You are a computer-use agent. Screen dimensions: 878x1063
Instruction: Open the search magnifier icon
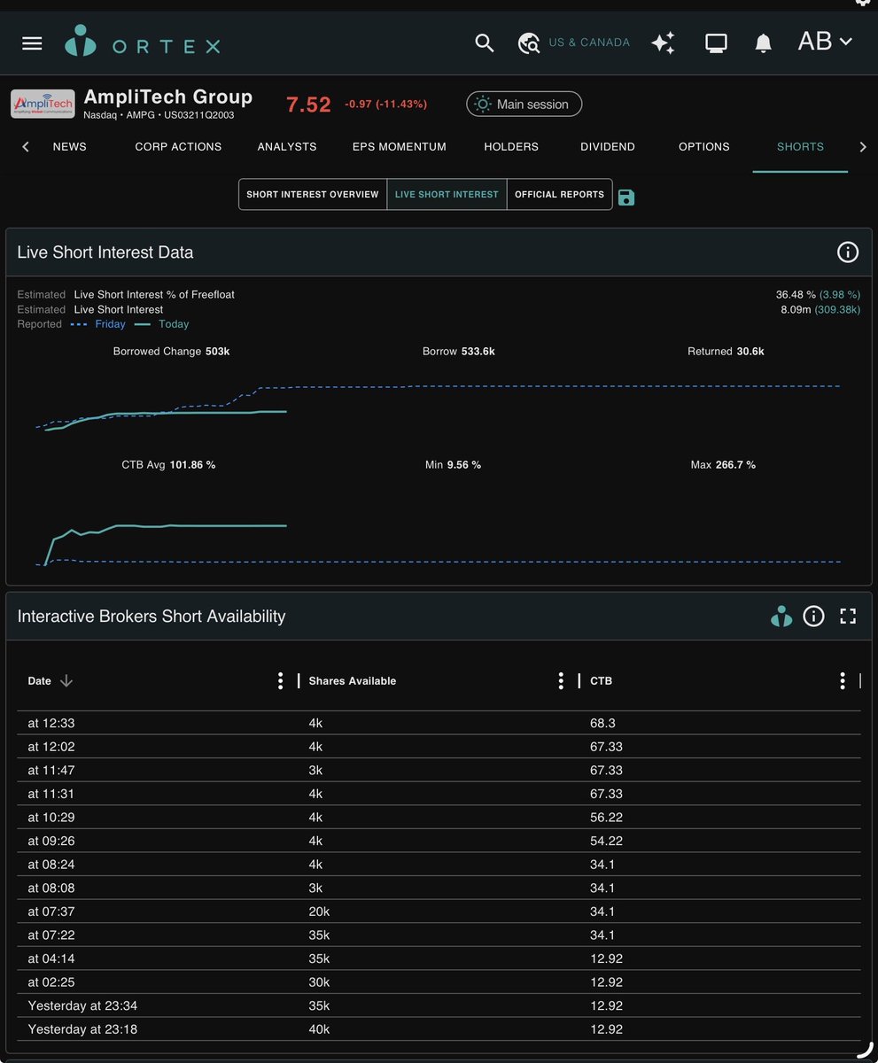pyautogui.click(x=484, y=43)
